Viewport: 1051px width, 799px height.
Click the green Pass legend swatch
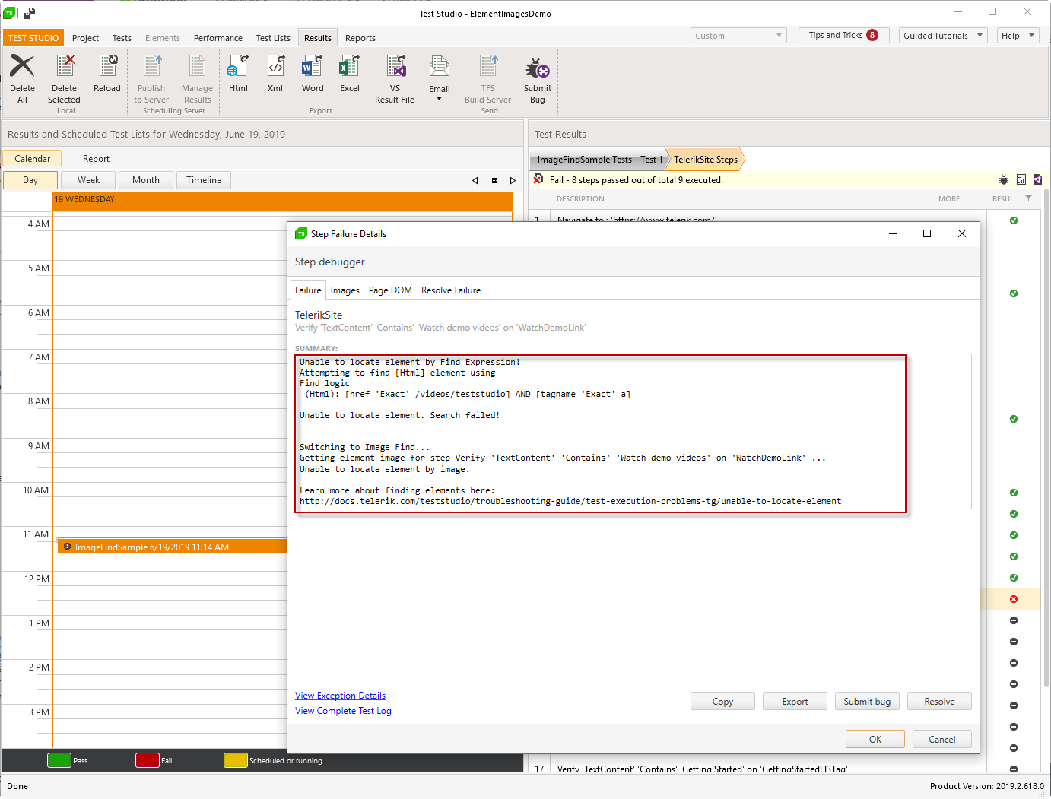(x=59, y=760)
